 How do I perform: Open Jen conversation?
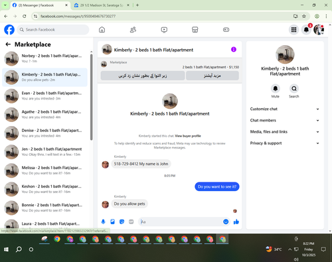click(44, 152)
